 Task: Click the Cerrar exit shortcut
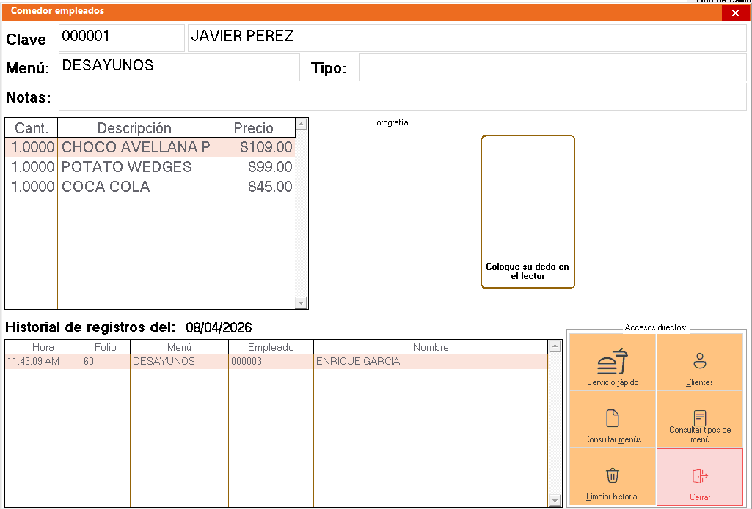pos(700,477)
